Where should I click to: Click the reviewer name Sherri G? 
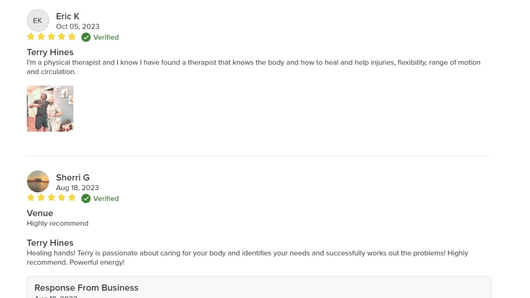72,177
